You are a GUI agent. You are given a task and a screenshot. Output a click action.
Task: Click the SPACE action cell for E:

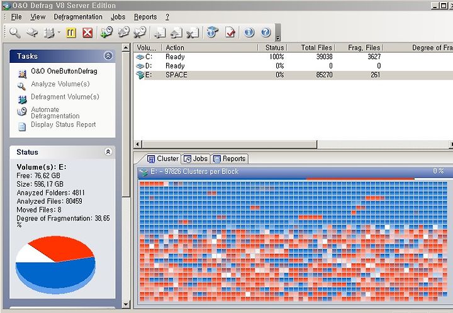point(176,75)
